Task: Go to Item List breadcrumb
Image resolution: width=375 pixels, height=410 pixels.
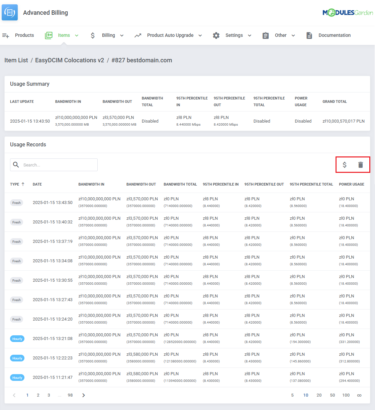Action: pos(16,60)
